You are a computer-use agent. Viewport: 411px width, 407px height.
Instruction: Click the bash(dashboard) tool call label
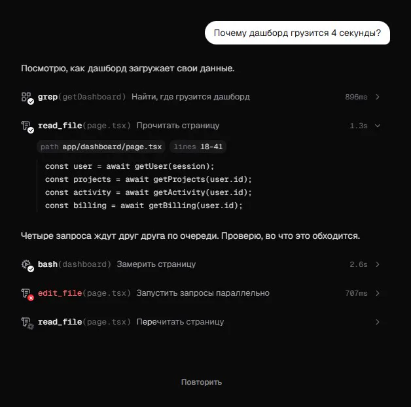(75, 264)
